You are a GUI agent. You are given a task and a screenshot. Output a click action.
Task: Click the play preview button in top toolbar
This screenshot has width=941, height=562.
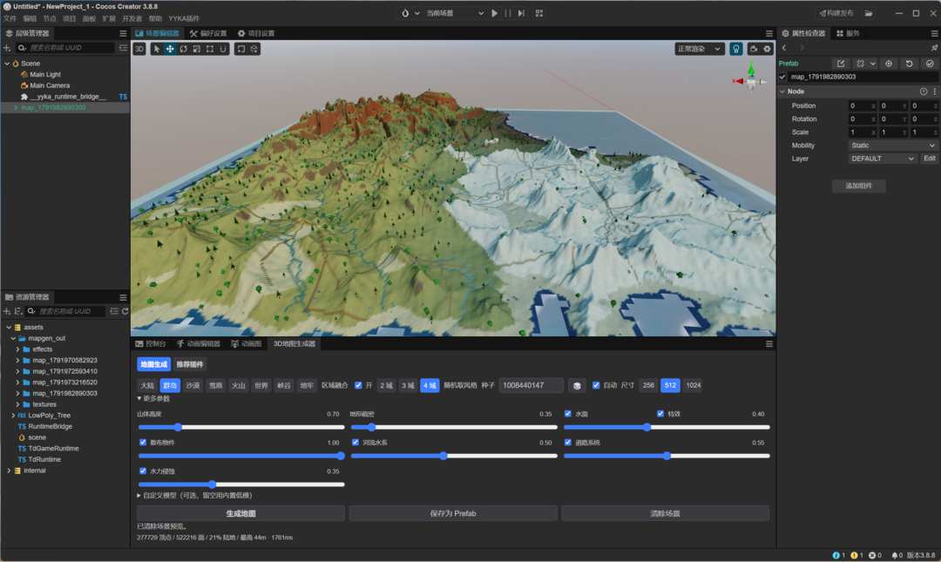[x=495, y=13]
